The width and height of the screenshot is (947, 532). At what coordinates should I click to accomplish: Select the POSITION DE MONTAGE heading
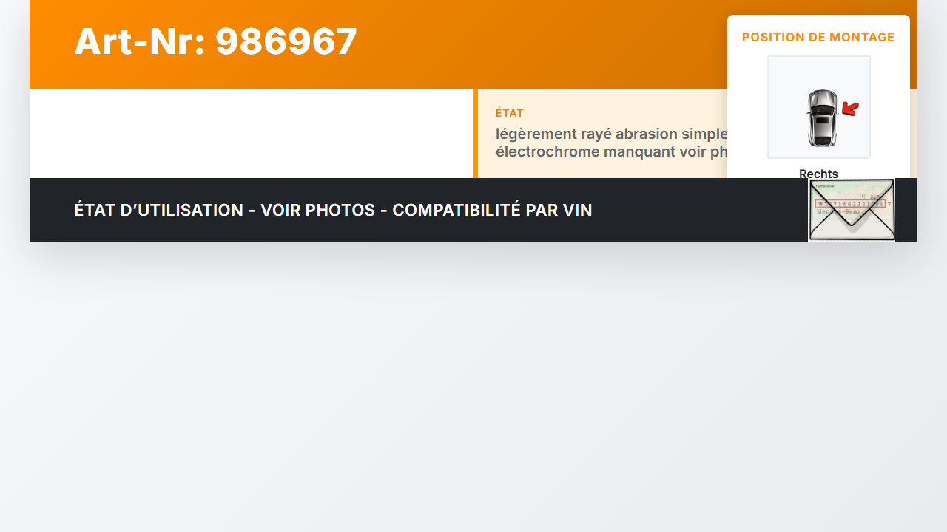[818, 37]
